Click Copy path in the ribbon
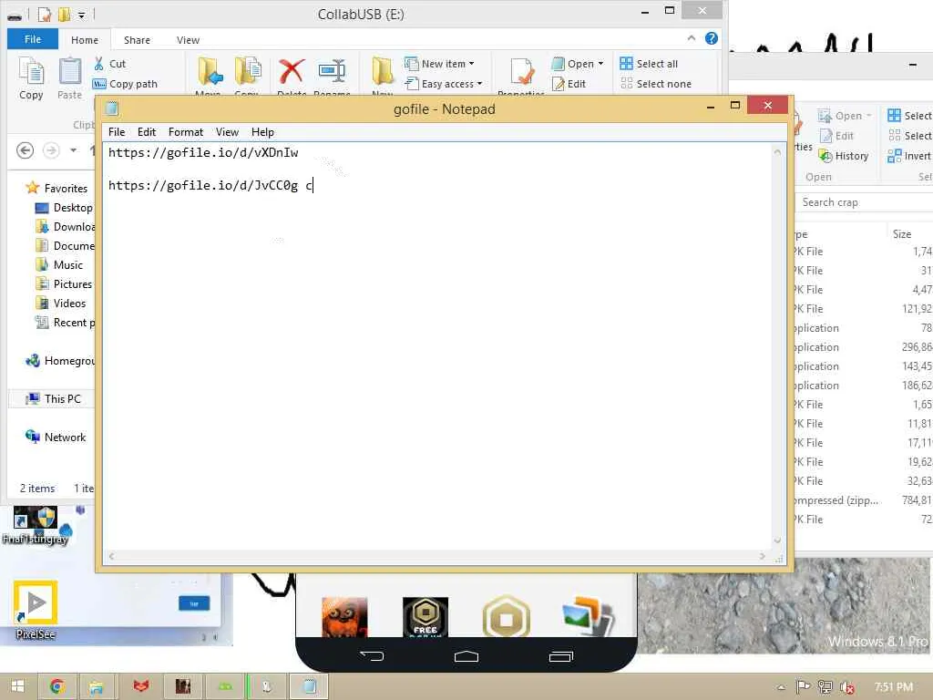The height and width of the screenshot is (700, 933). pos(126,84)
